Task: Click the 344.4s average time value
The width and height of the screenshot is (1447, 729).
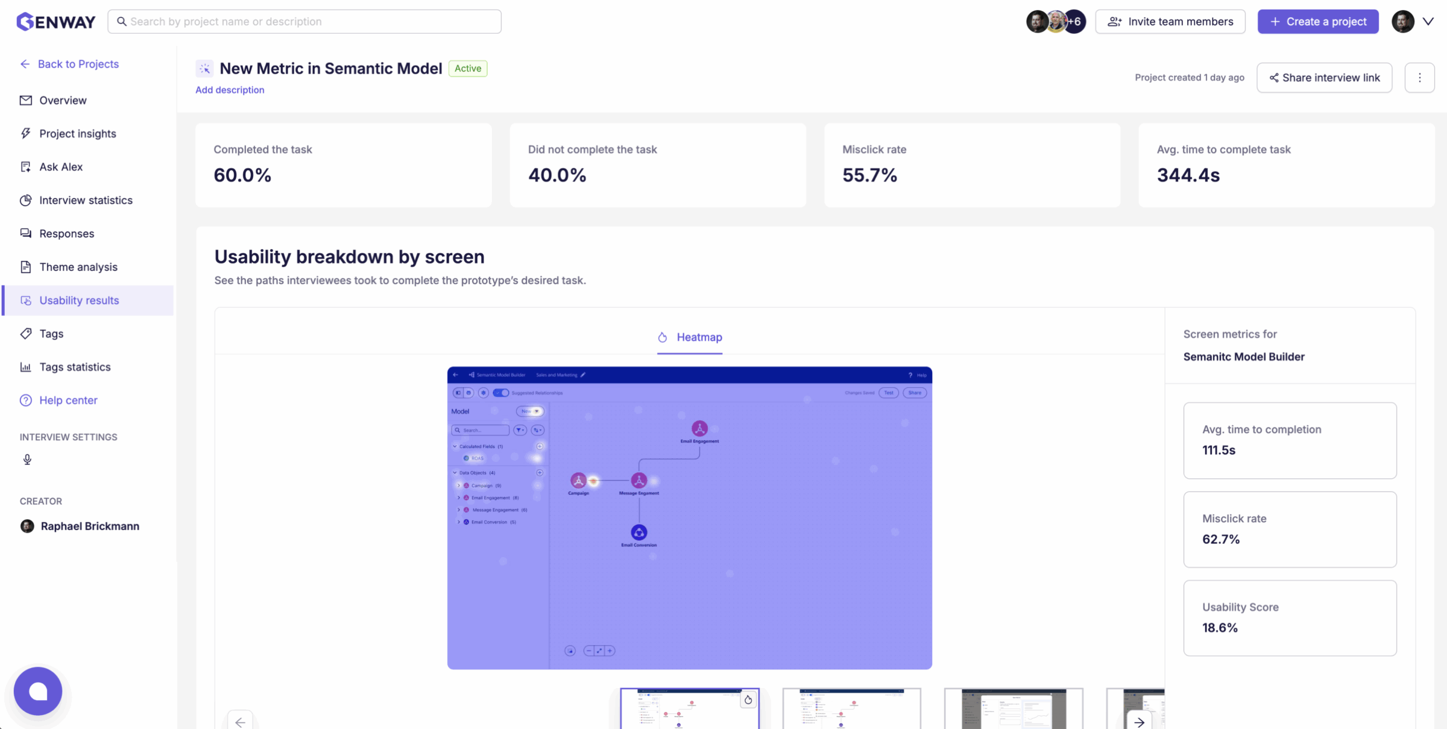Action: point(1188,175)
